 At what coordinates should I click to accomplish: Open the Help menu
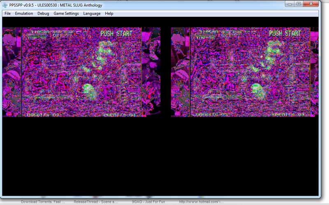109,14
